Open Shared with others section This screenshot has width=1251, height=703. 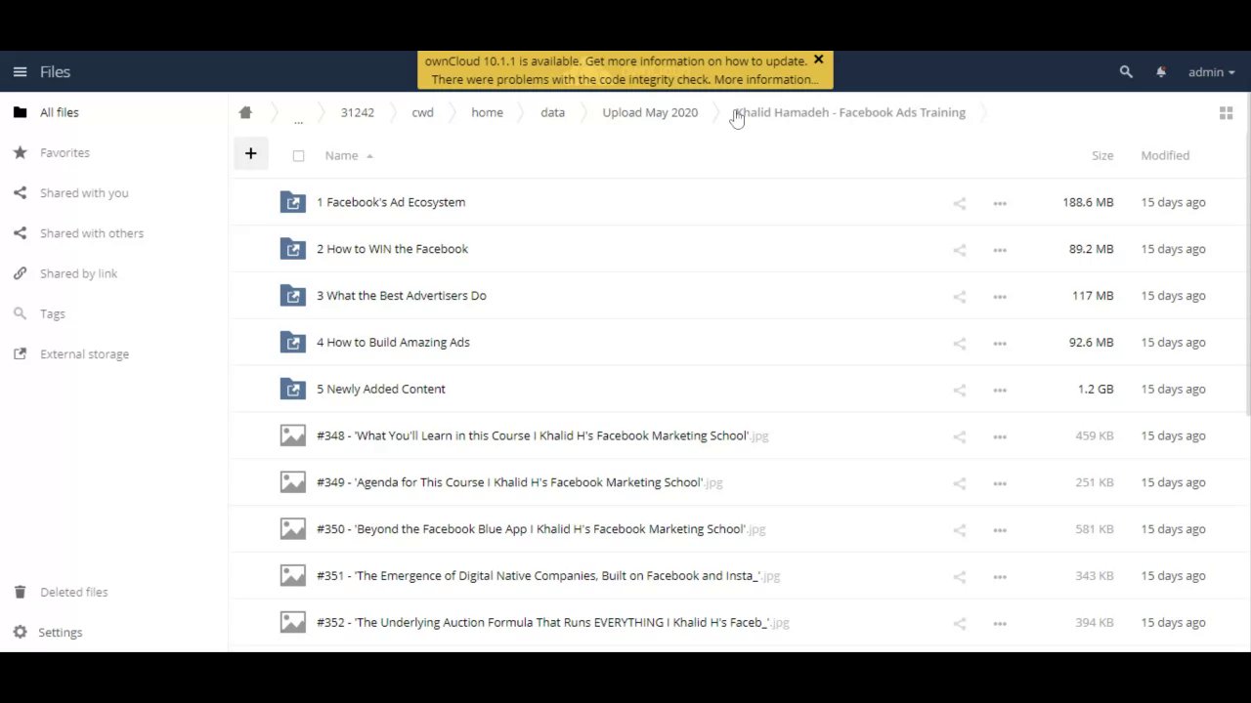click(x=92, y=233)
